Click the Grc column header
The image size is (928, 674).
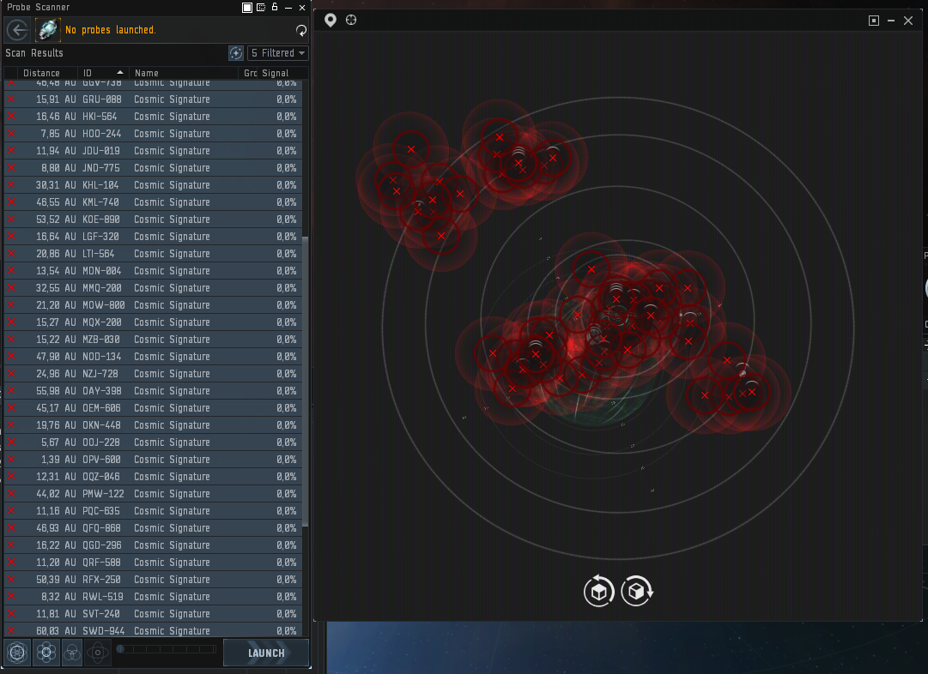pyautogui.click(x=250, y=73)
